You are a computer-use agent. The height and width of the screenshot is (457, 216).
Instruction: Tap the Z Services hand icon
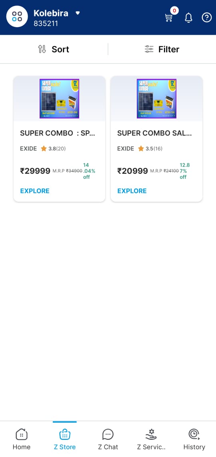[x=151, y=435]
